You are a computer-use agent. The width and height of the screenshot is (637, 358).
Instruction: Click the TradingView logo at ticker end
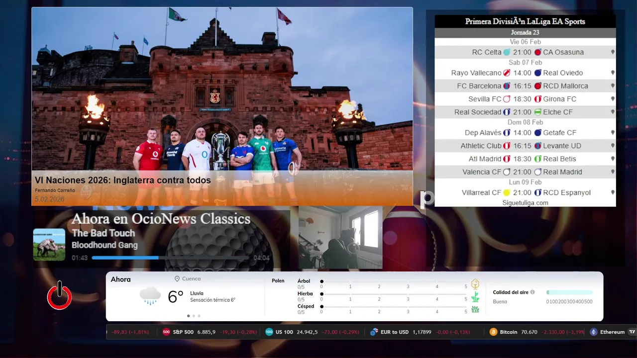click(632, 332)
